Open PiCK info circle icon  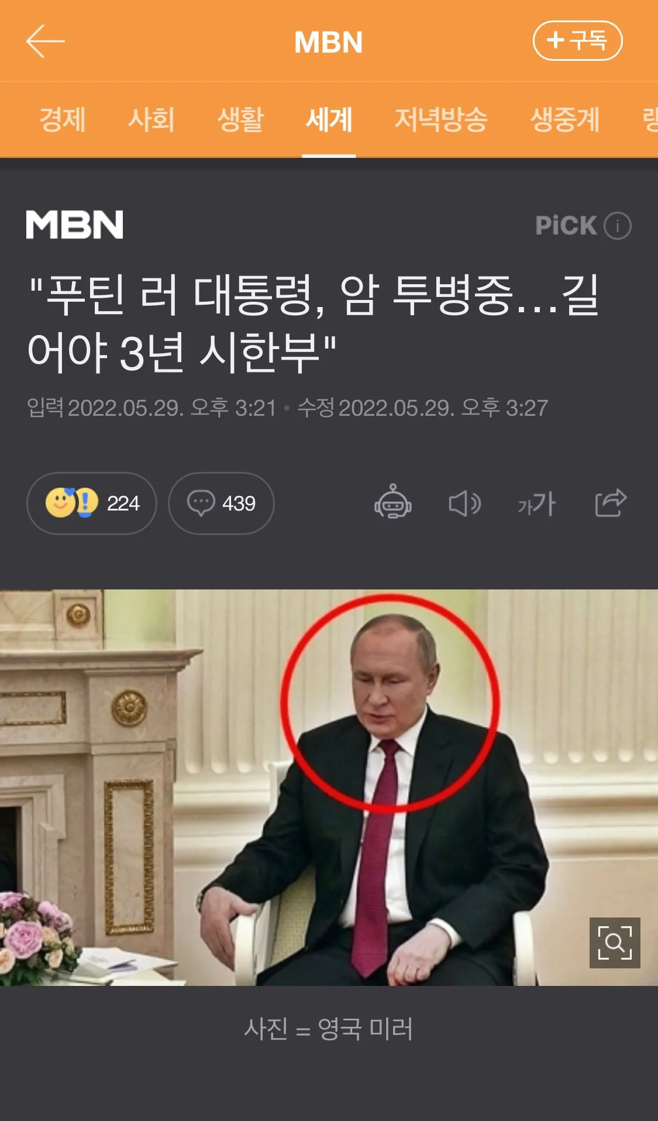(x=617, y=226)
